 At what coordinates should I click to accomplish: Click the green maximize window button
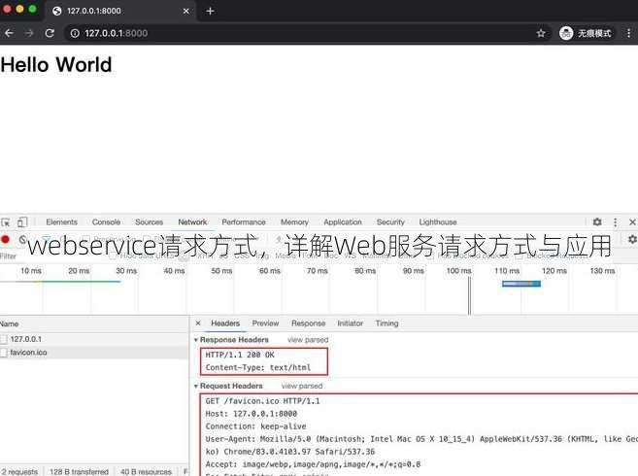click(x=33, y=9)
